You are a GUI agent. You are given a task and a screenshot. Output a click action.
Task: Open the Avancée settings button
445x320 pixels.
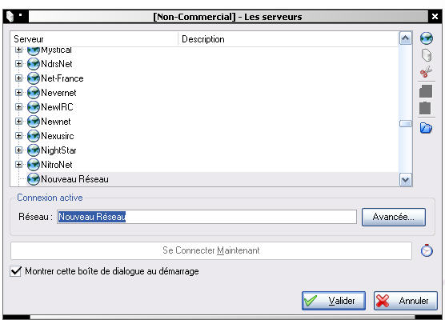[394, 217]
